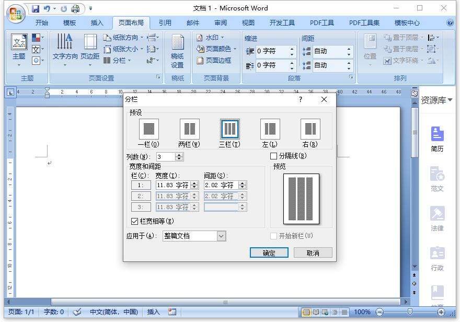Image resolution: width=460 pixels, height=322 pixels.
Task: Switch to the Insert (插入) tab
Action: pos(97,23)
